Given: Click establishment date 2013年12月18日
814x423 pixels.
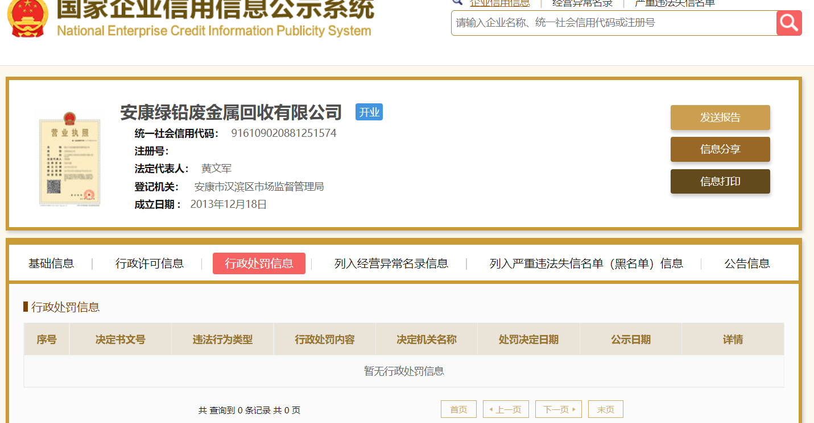Looking at the screenshot, I should pyautogui.click(x=229, y=204).
